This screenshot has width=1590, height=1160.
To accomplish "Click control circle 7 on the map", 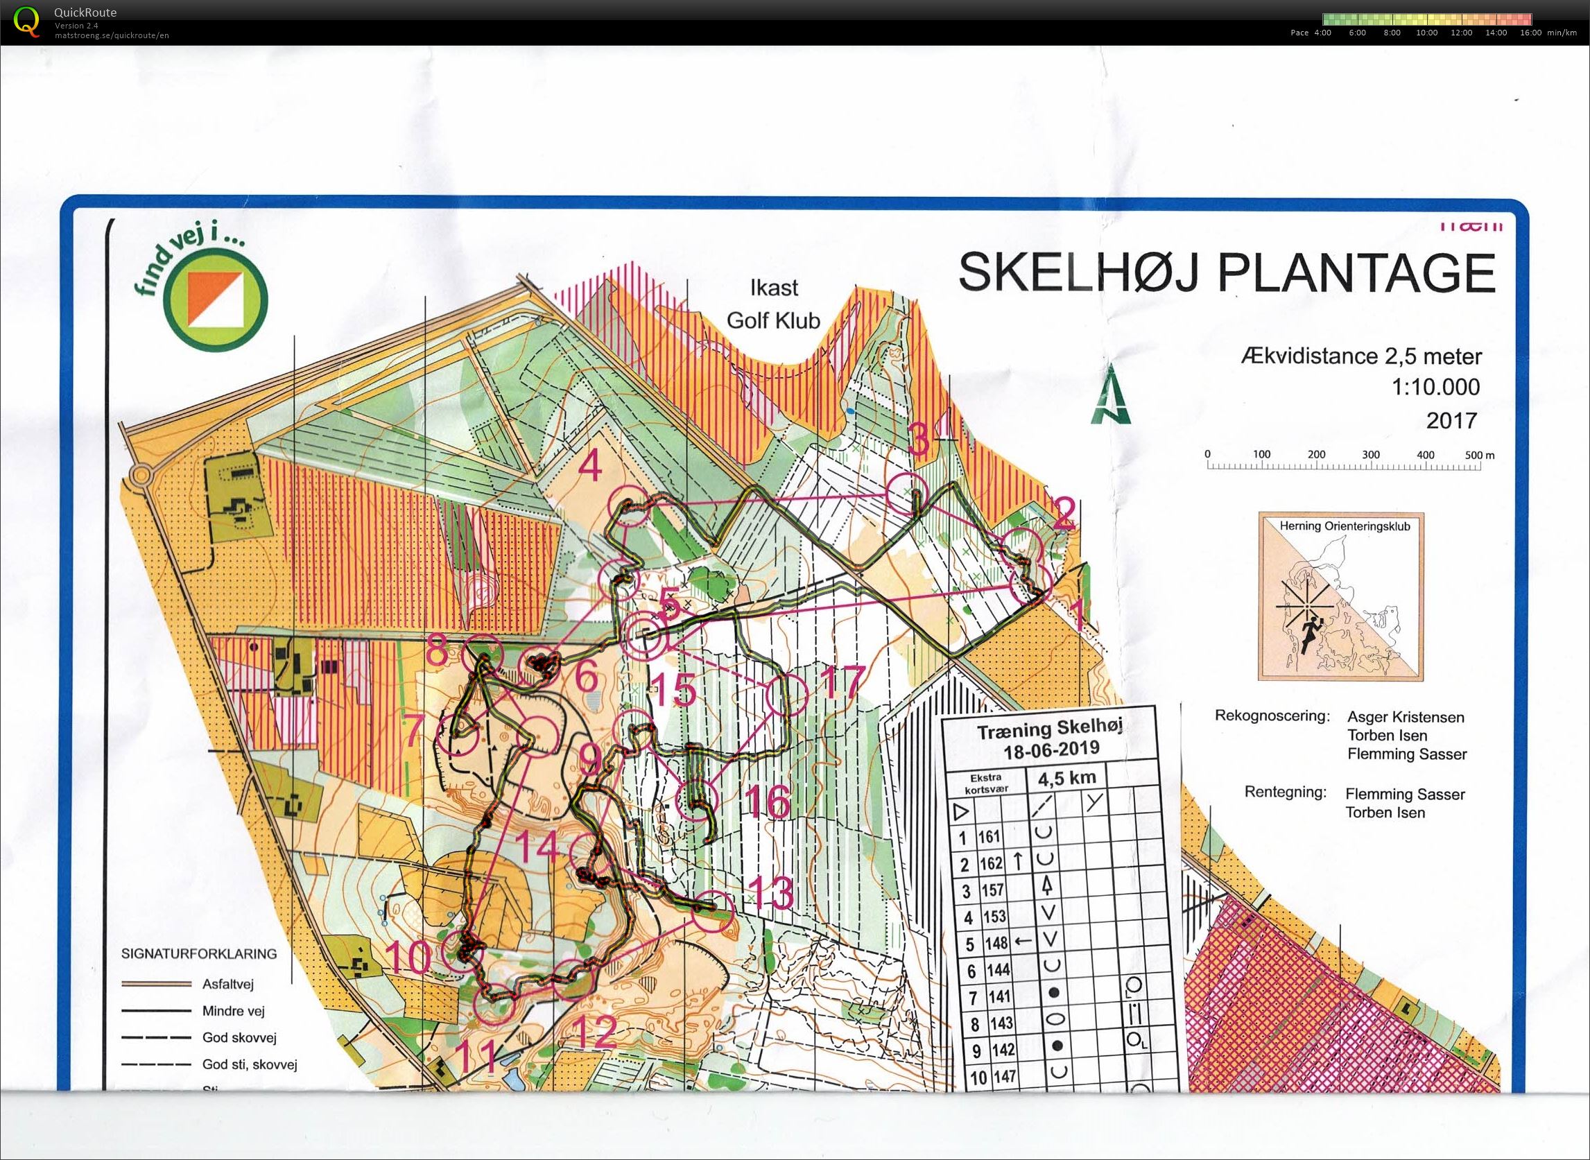I will [x=458, y=734].
